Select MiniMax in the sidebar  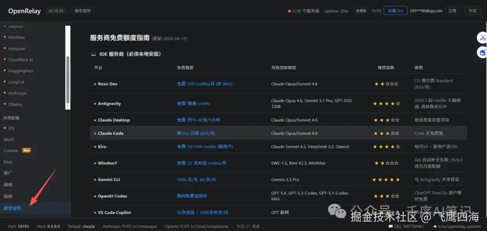(17, 37)
